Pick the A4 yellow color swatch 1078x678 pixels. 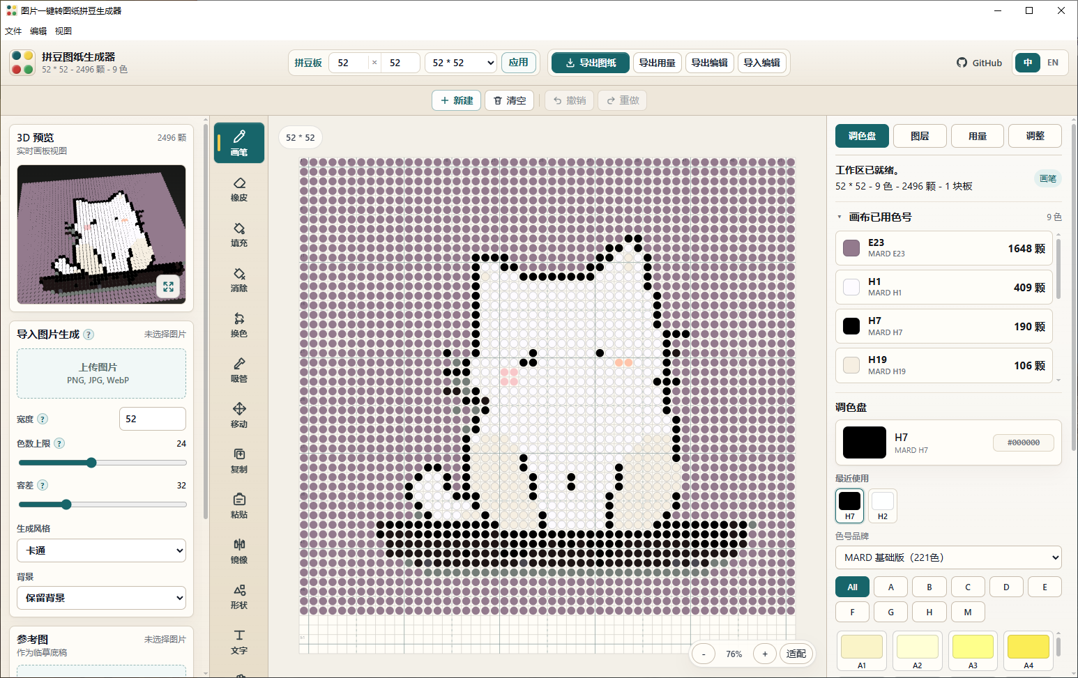pyautogui.click(x=1028, y=652)
